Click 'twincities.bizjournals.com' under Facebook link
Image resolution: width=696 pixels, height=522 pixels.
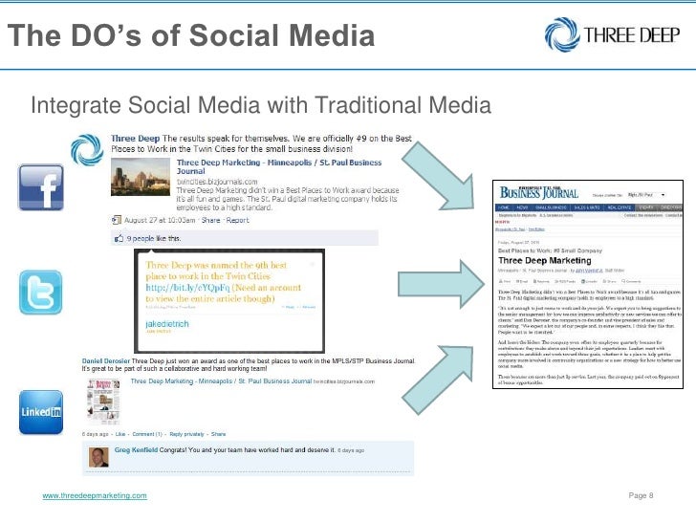pyautogui.click(x=217, y=182)
